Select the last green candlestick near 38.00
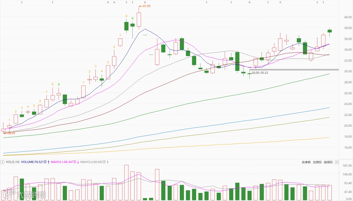Viewport: 353px width, 201px height. pos(329,31)
